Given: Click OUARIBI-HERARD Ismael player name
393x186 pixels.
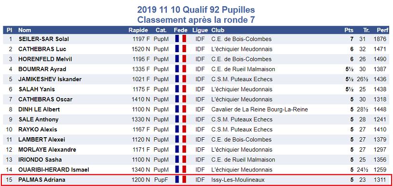Looking at the screenshot, I should [54, 170].
